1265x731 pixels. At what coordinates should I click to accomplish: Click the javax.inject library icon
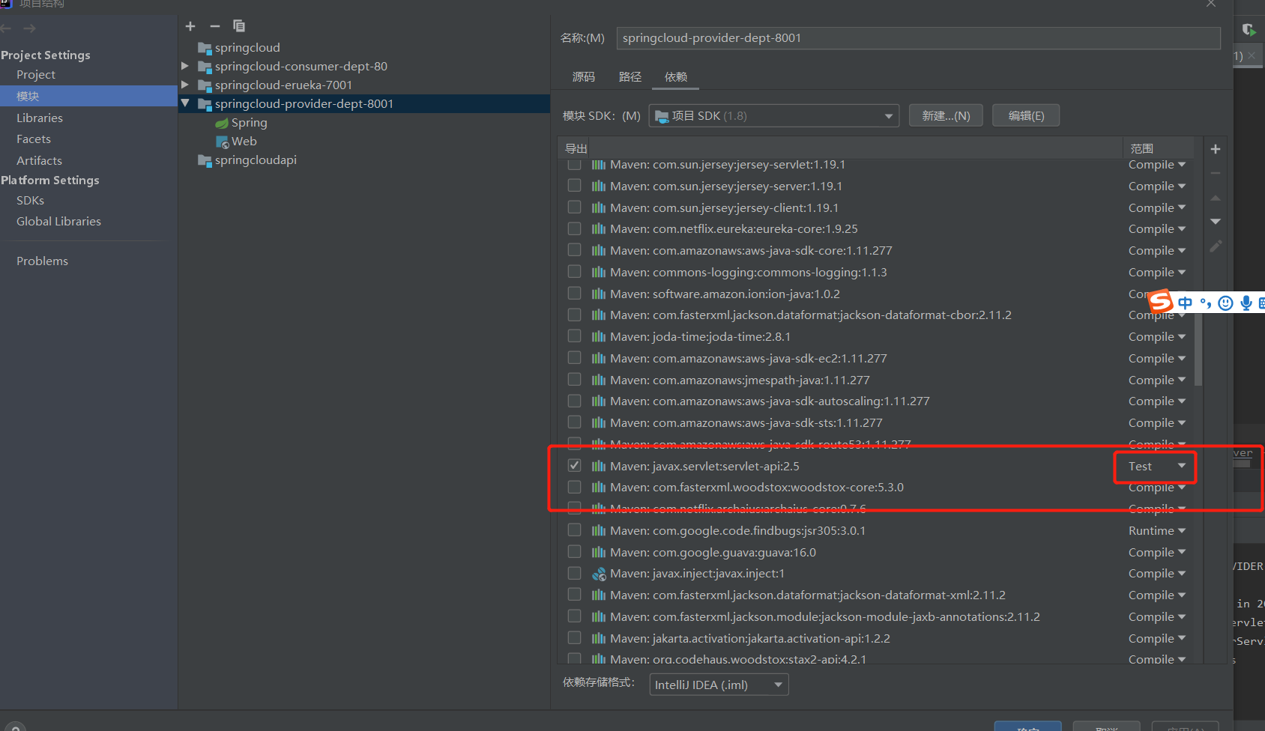599,574
